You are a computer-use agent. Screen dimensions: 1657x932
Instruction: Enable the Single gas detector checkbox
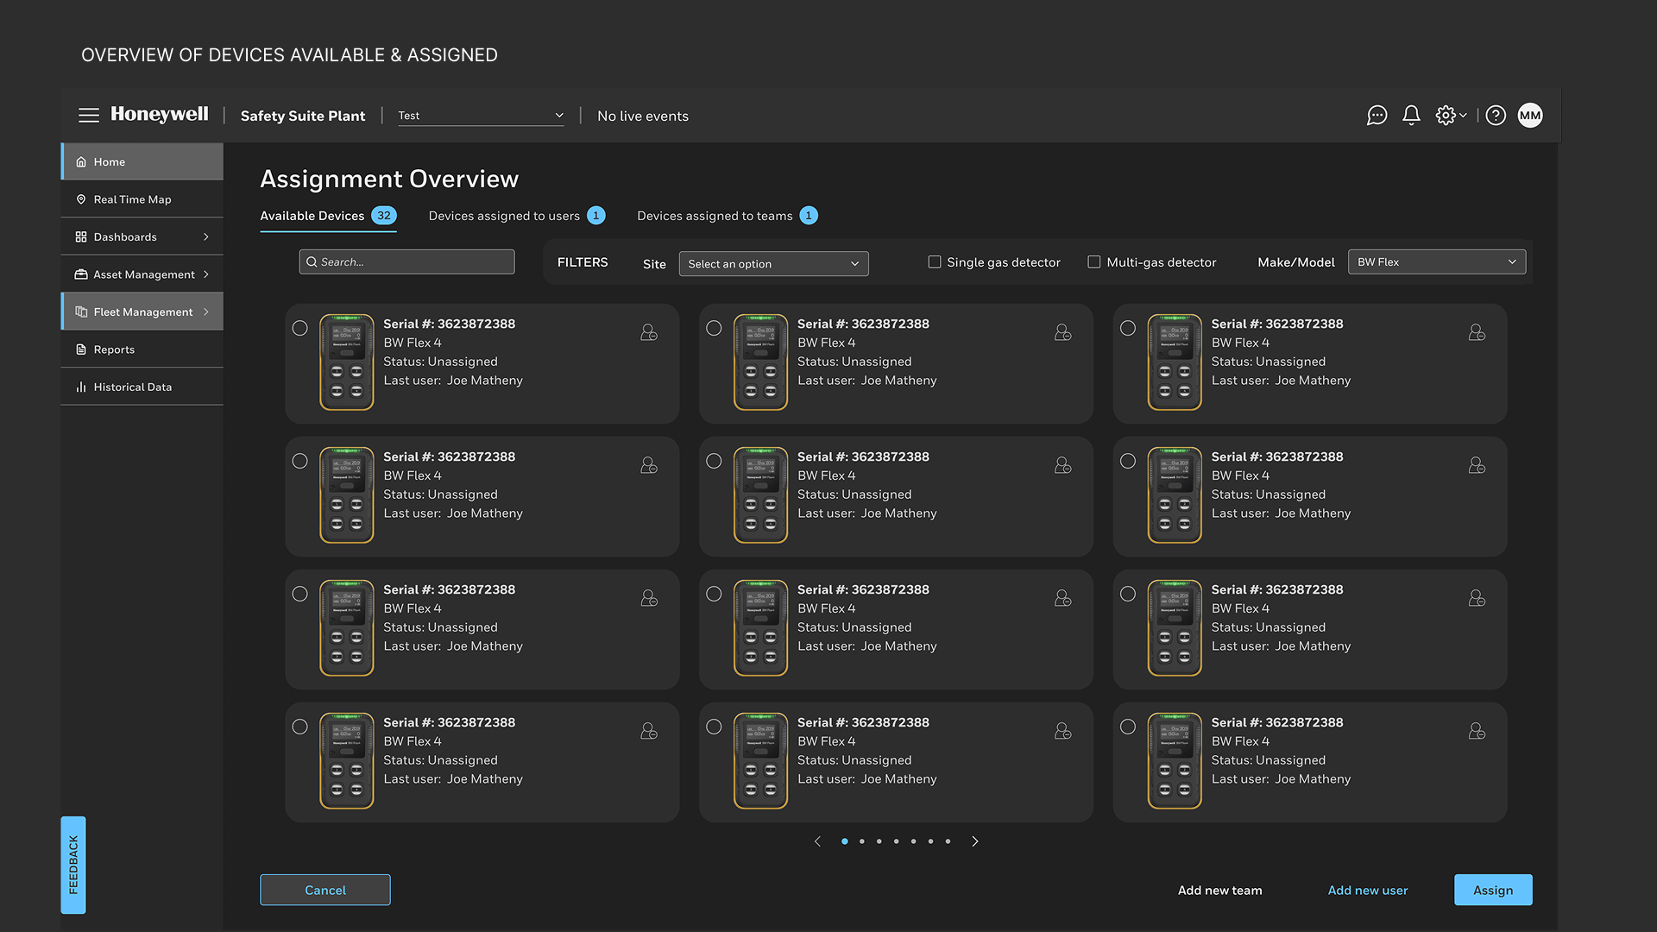point(935,261)
